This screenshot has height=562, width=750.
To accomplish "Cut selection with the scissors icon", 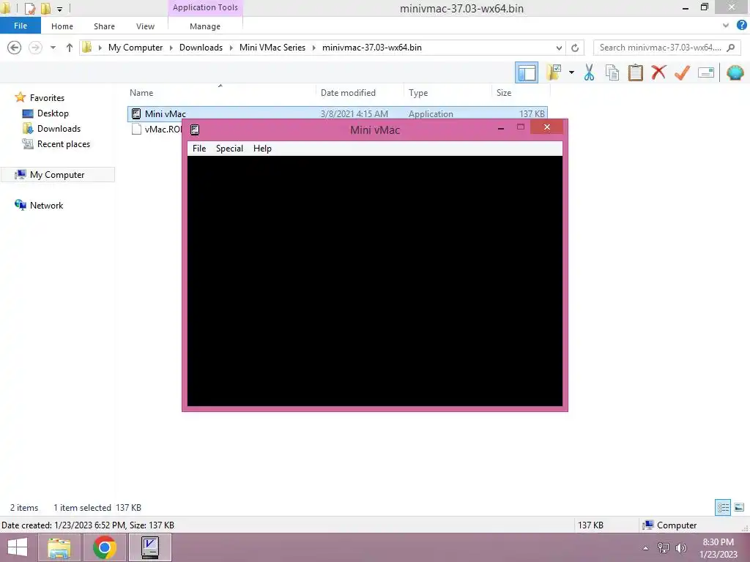I will (589, 72).
